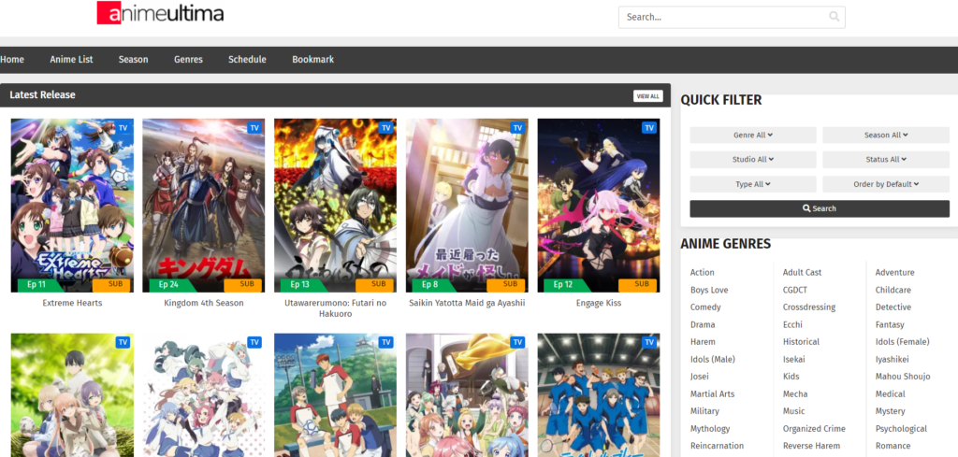Open the Season menu item
Image resolution: width=958 pixels, height=457 pixels.
click(x=133, y=59)
